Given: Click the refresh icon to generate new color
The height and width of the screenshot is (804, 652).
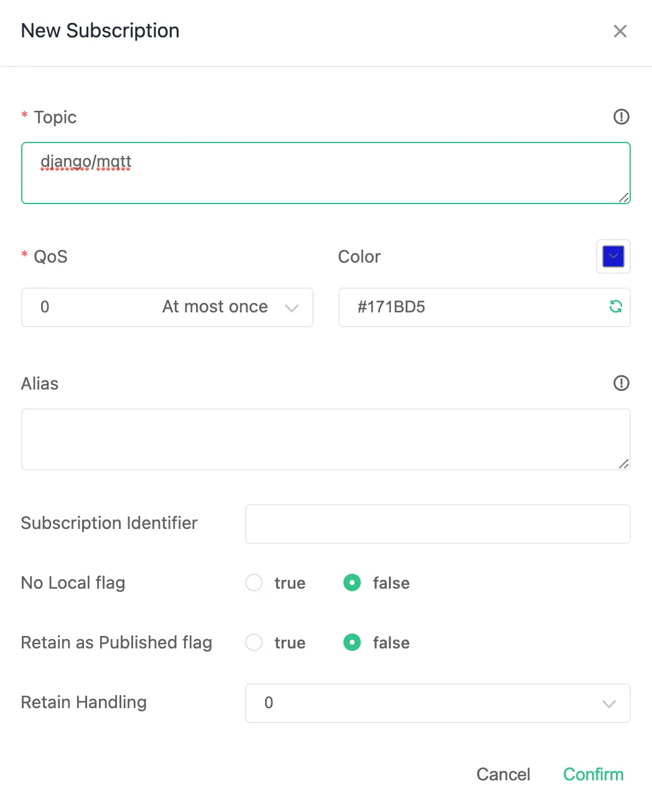Looking at the screenshot, I should coord(615,307).
